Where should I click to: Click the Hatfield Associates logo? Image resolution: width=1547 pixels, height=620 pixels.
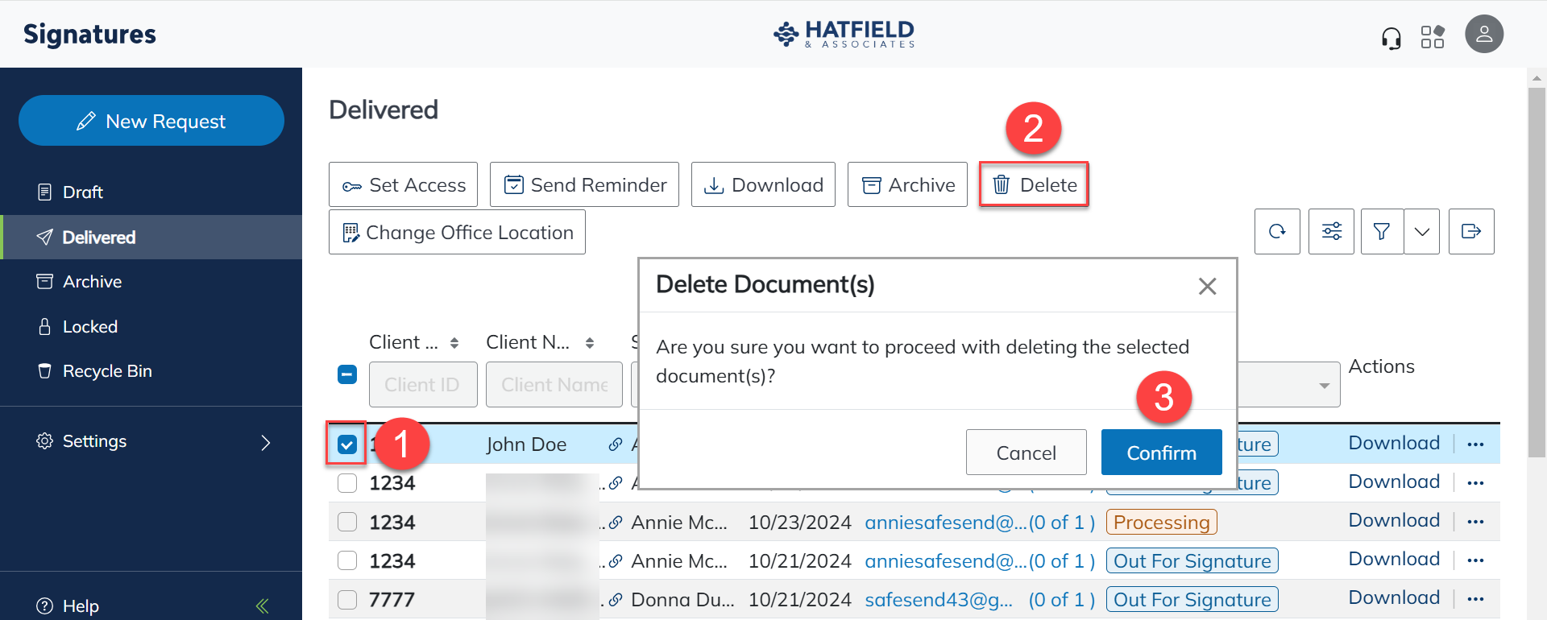[x=844, y=34]
